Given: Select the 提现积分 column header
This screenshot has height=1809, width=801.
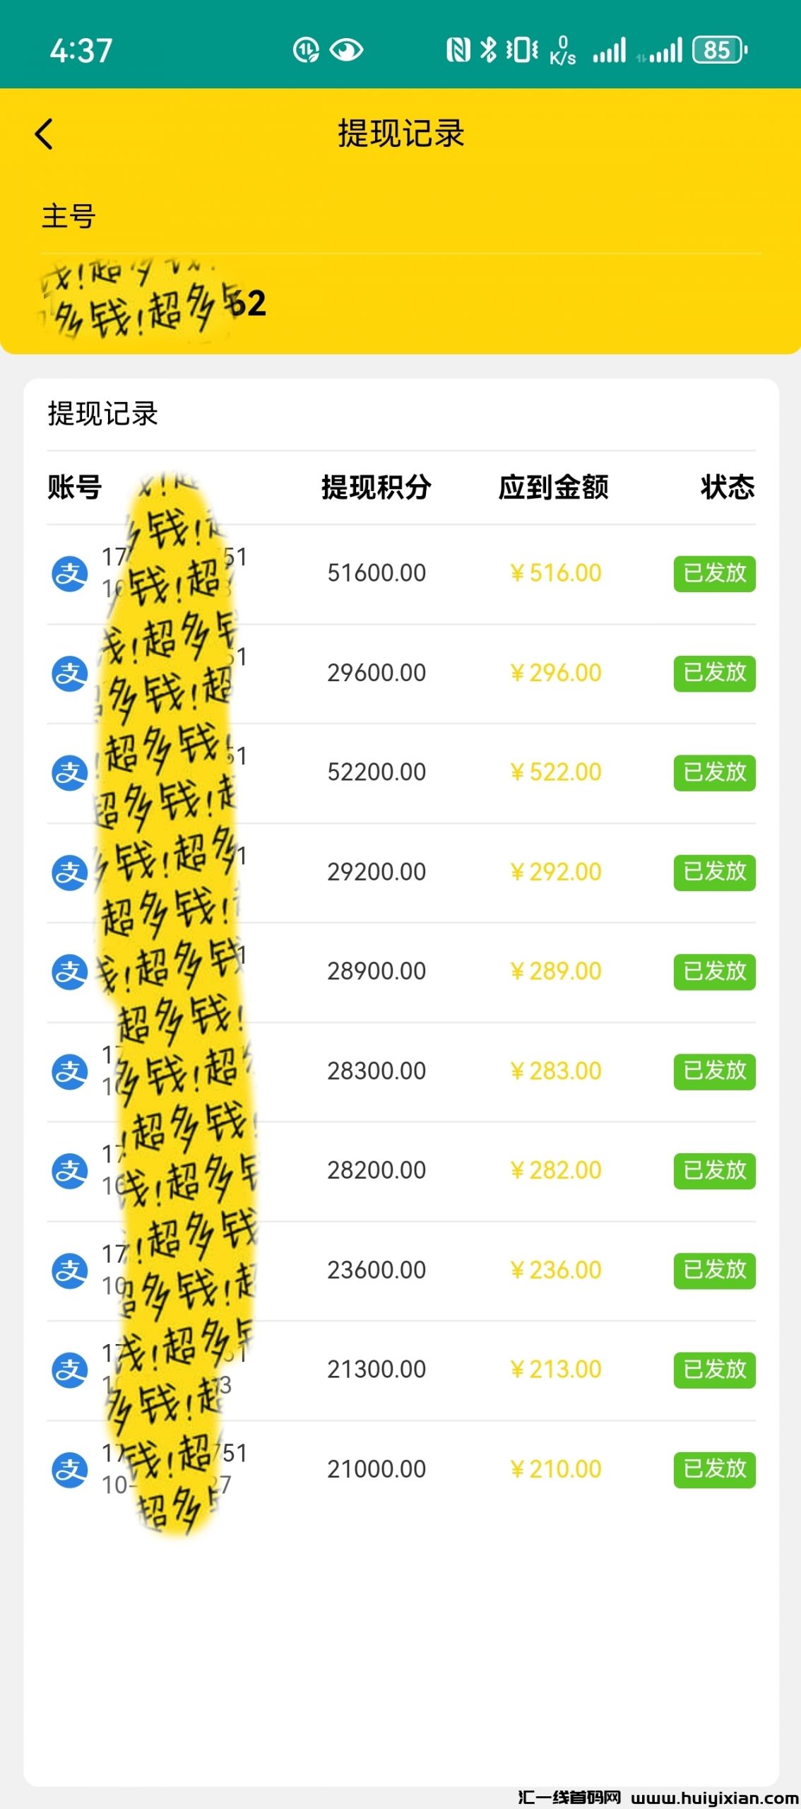Looking at the screenshot, I should click(376, 488).
